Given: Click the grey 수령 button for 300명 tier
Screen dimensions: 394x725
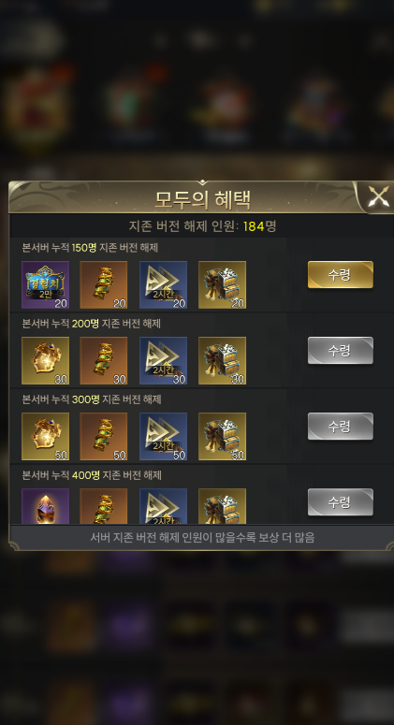Looking at the screenshot, I should pos(341,427).
